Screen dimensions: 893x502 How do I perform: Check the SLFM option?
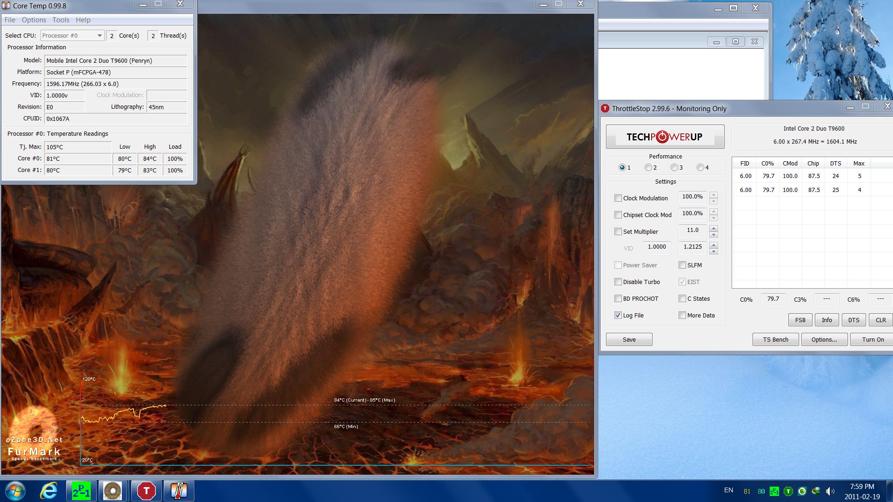click(x=682, y=265)
